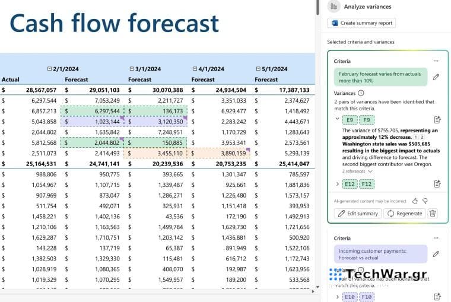The width and height of the screenshot is (451, 302).
Task: Collapse the 2/1/2024 column group
Action: pos(49,69)
